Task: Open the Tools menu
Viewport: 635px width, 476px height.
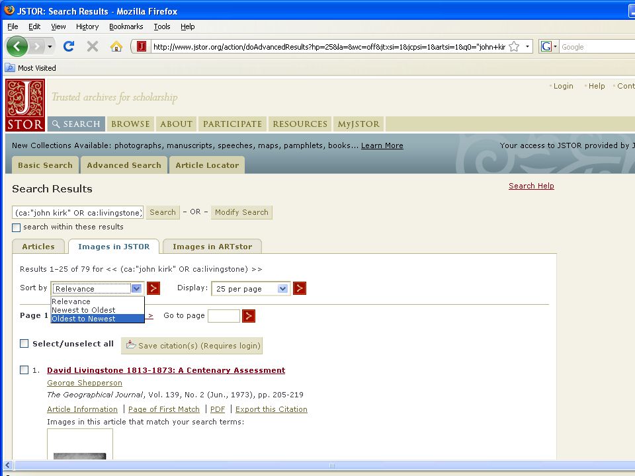Action: 162,26
